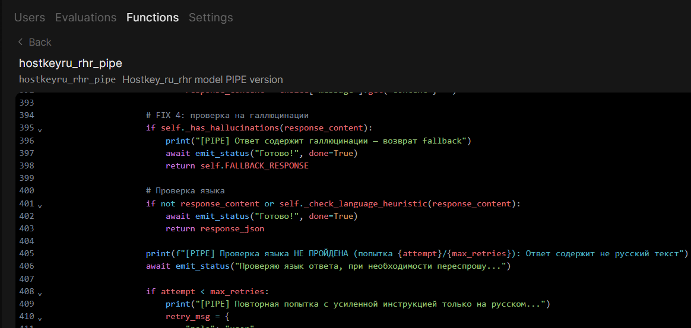Edit the large hostkeyru_rhr_pipe function name field
The image size is (691, 328).
coord(71,63)
